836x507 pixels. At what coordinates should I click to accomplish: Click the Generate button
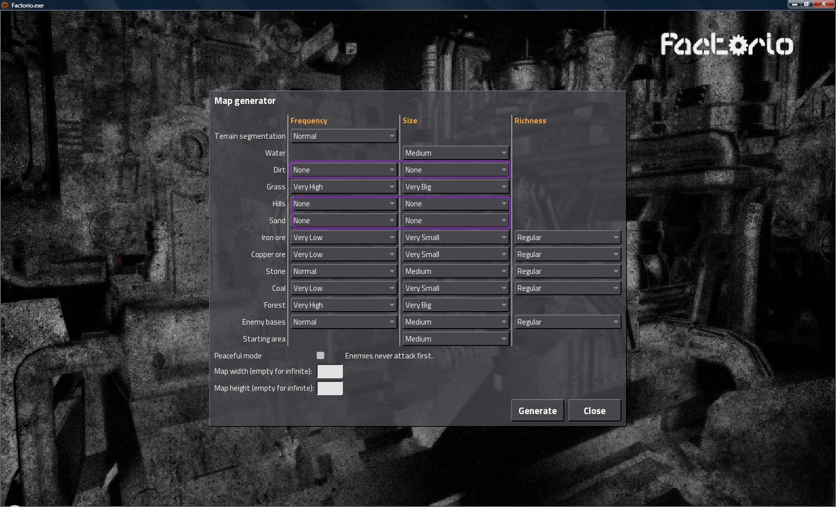coord(537,411)
